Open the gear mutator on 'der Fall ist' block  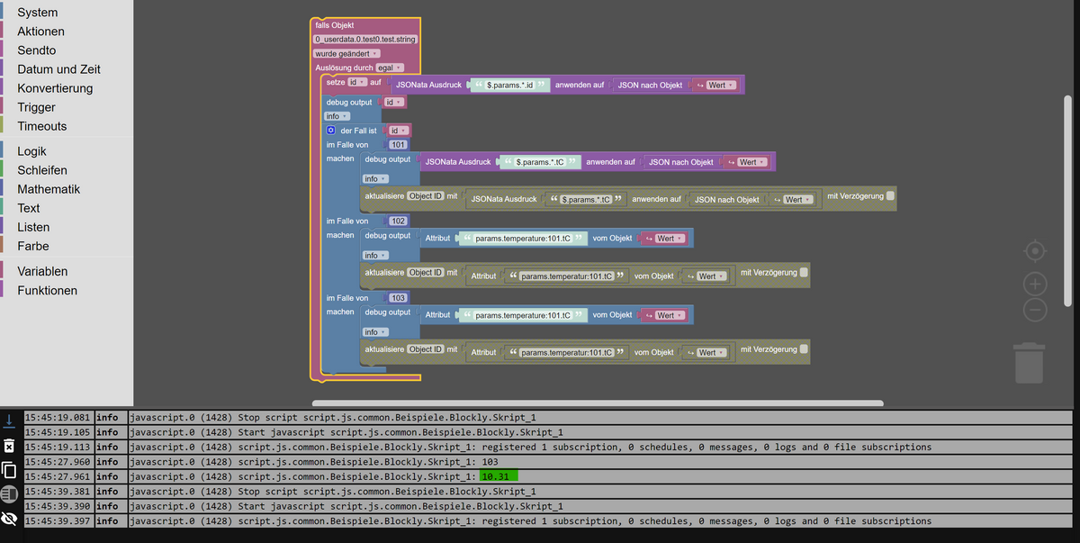331,131
